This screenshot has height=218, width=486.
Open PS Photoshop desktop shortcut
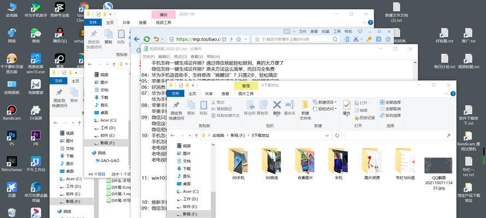12,138
